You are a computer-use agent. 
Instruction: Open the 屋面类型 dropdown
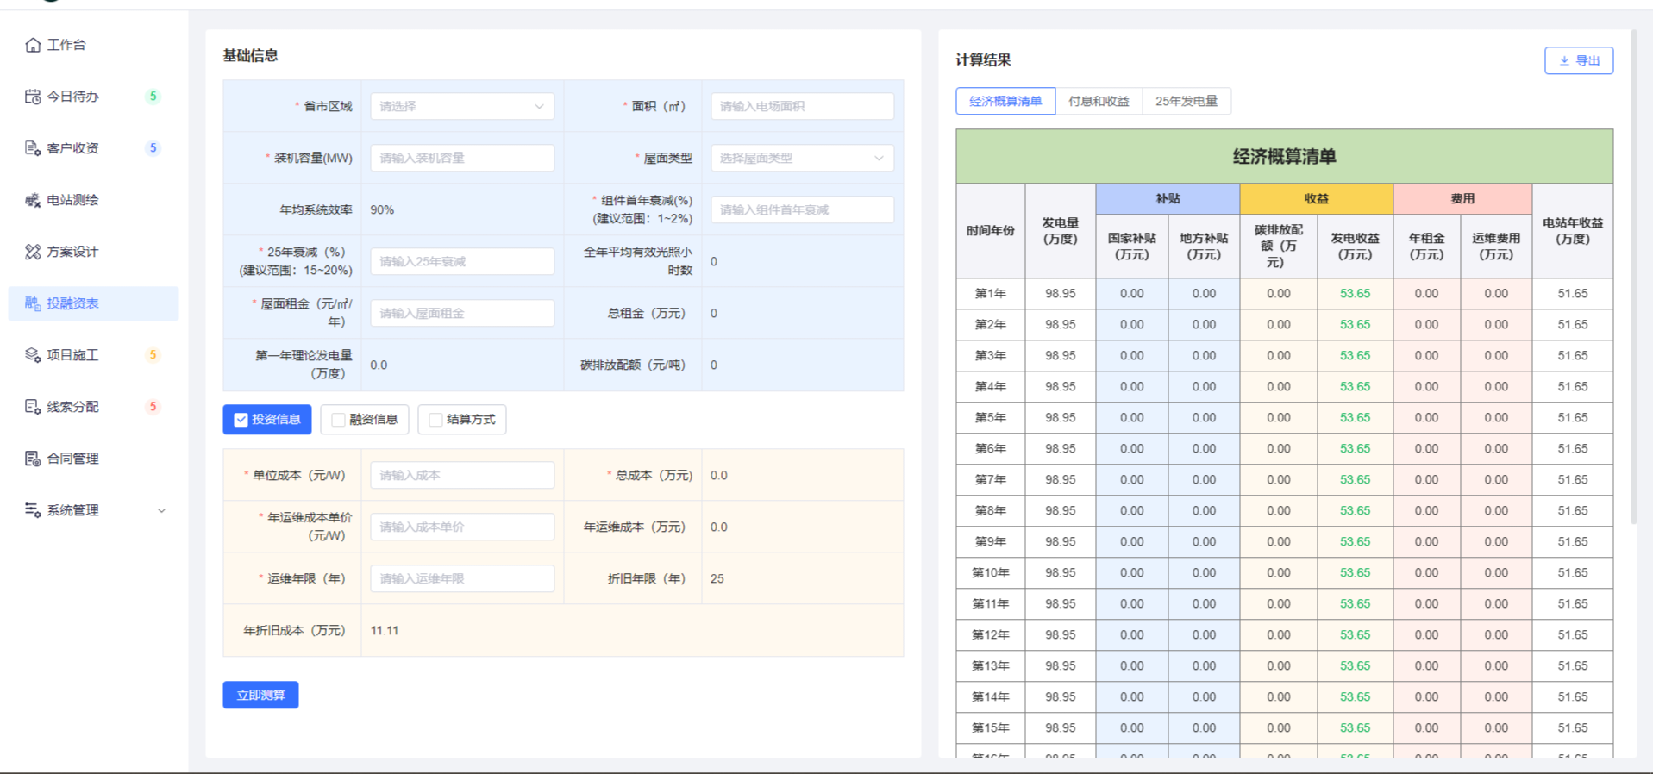point(802,158)
